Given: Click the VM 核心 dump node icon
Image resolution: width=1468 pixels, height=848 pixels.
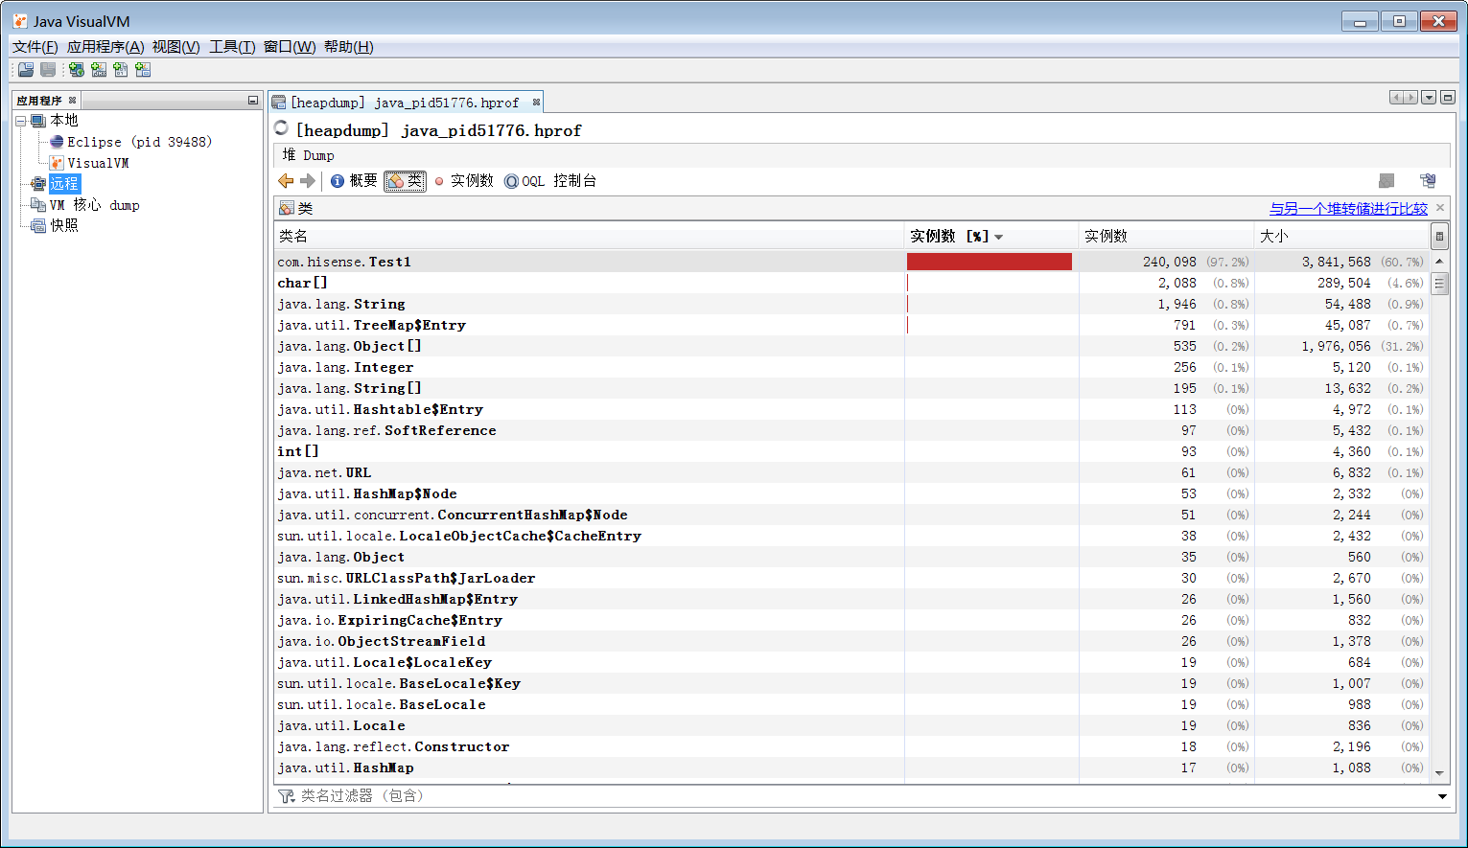Looking at the screenshot, I should (38, 205).
